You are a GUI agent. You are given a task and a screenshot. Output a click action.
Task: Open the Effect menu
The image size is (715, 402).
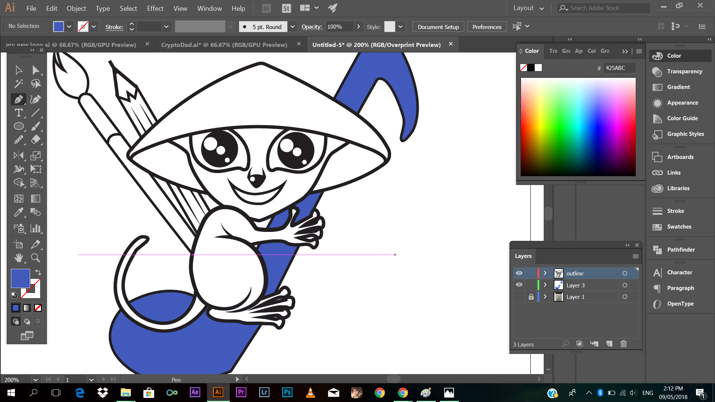155,8
